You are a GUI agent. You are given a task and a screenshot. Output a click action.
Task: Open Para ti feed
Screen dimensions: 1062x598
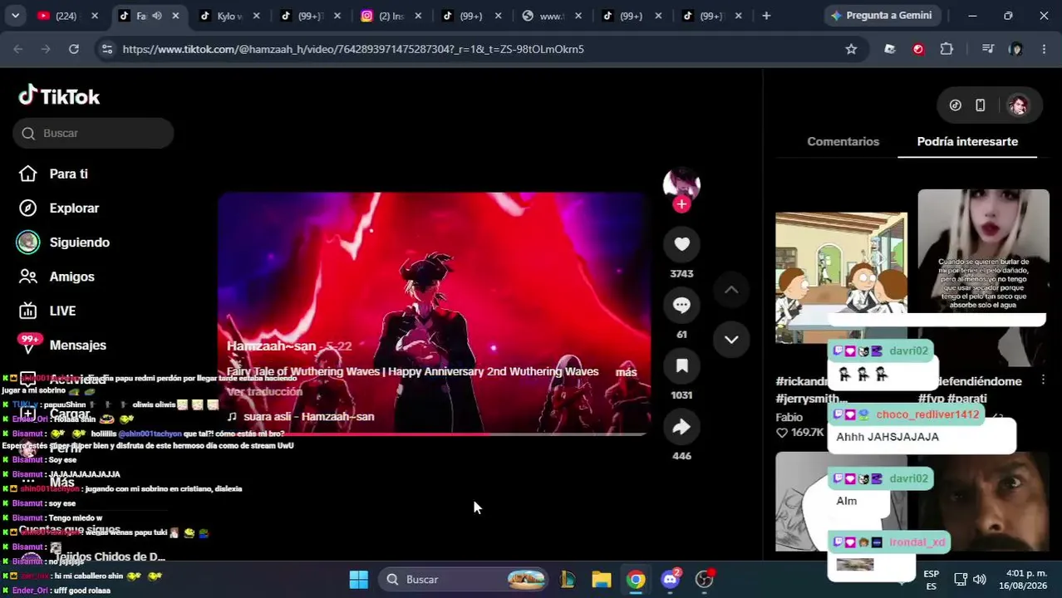54,174
